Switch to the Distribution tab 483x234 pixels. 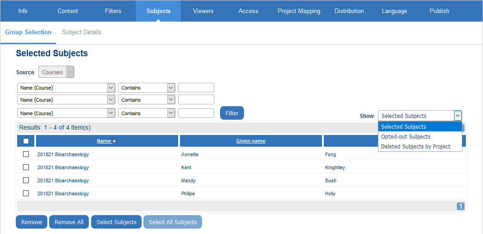(x=350, y=11)
